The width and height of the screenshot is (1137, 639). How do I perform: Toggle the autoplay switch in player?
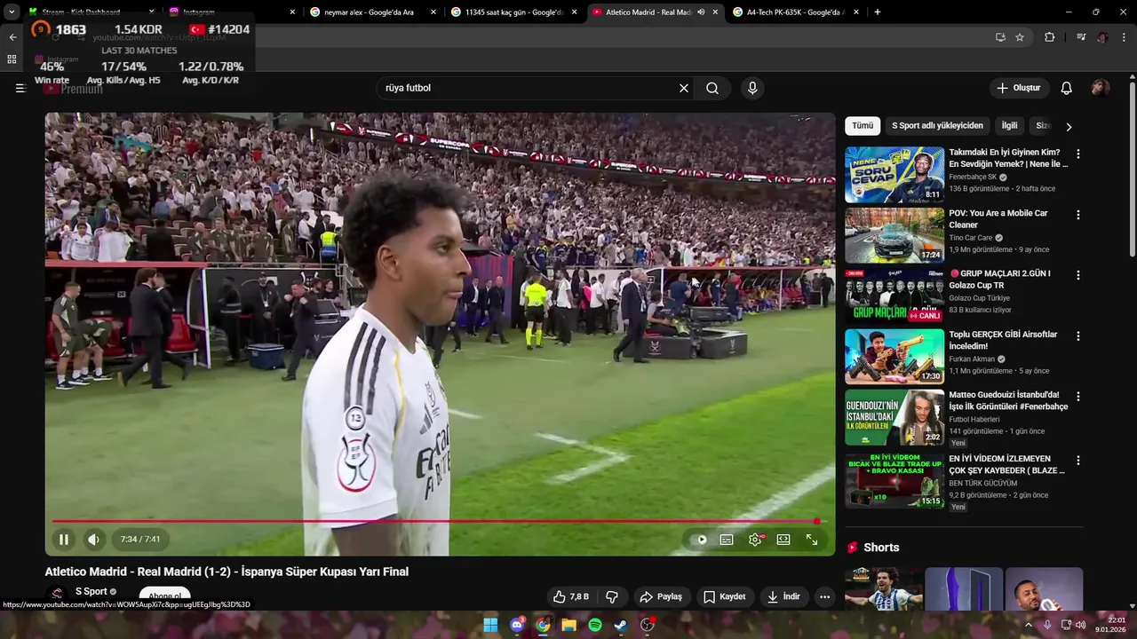pos(700,540)
